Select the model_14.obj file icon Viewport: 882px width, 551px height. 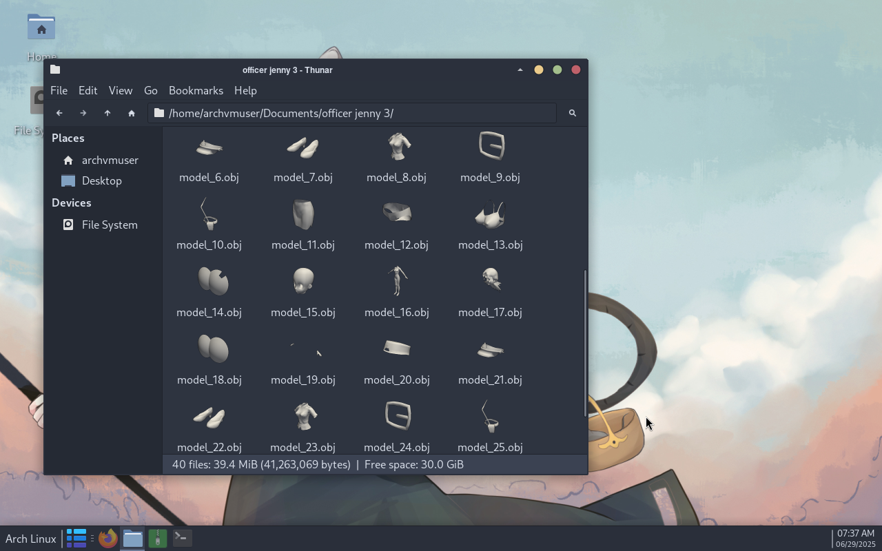tap(212, 281)
